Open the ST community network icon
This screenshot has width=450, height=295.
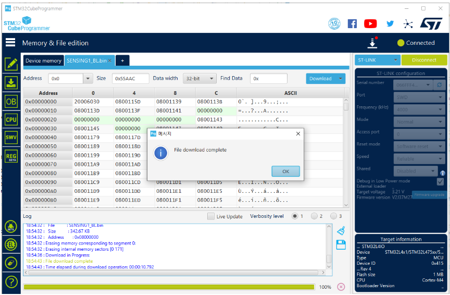point(408,24)
